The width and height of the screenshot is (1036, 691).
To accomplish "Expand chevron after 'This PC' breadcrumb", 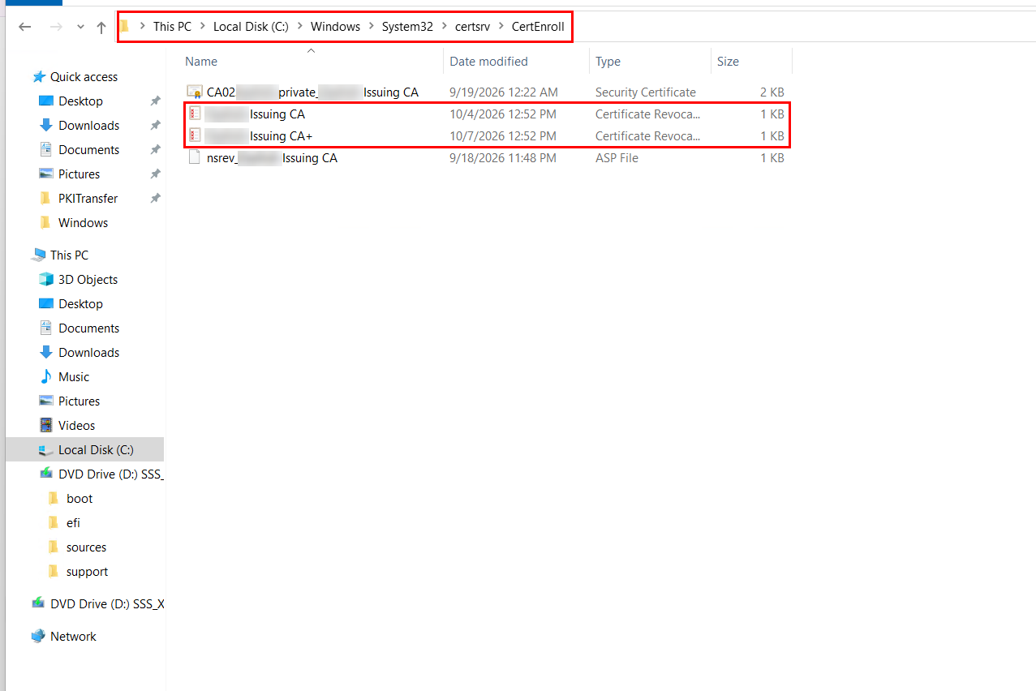I will pyautogui.click(x=203, y=26).
